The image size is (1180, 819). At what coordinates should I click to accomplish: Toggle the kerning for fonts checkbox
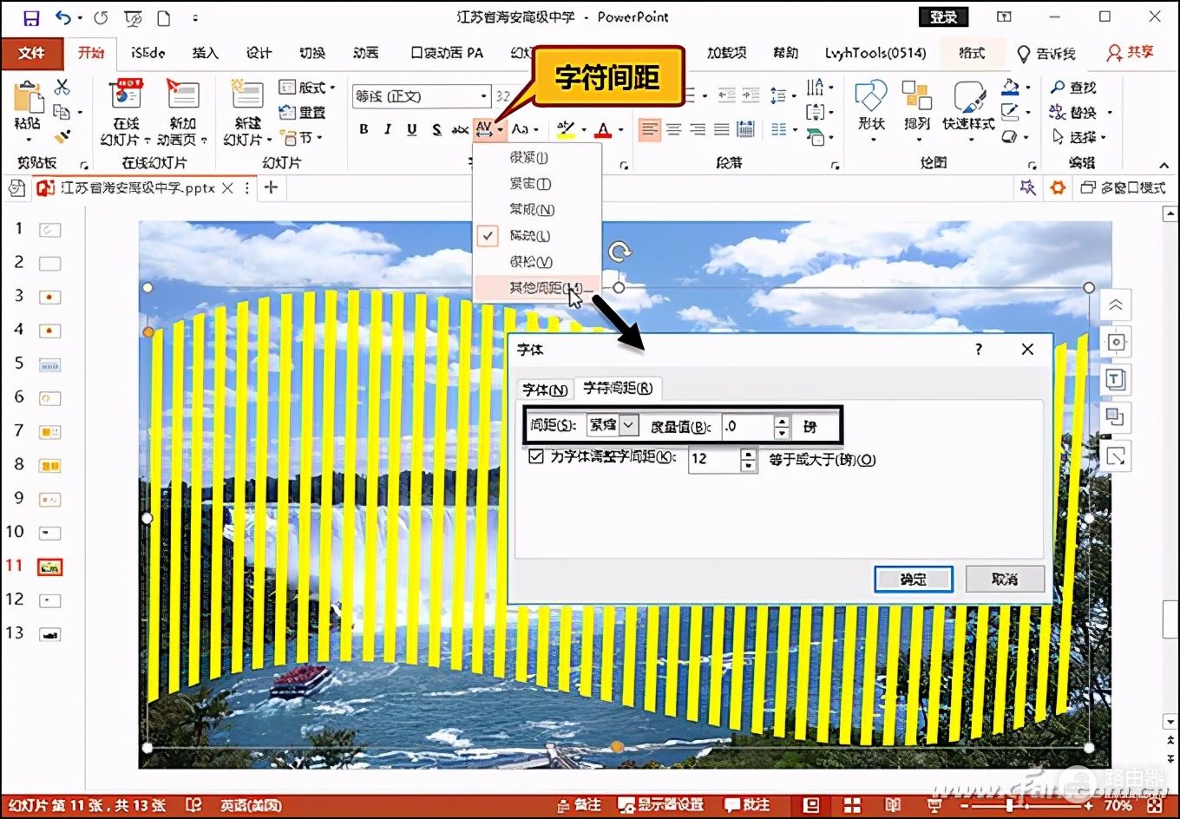coord(536,456)
